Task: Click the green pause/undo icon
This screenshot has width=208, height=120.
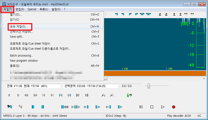Action: click(x=129, y=95)
